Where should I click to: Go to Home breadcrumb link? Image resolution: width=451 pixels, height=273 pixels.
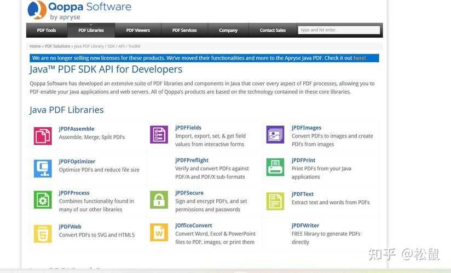35,46
